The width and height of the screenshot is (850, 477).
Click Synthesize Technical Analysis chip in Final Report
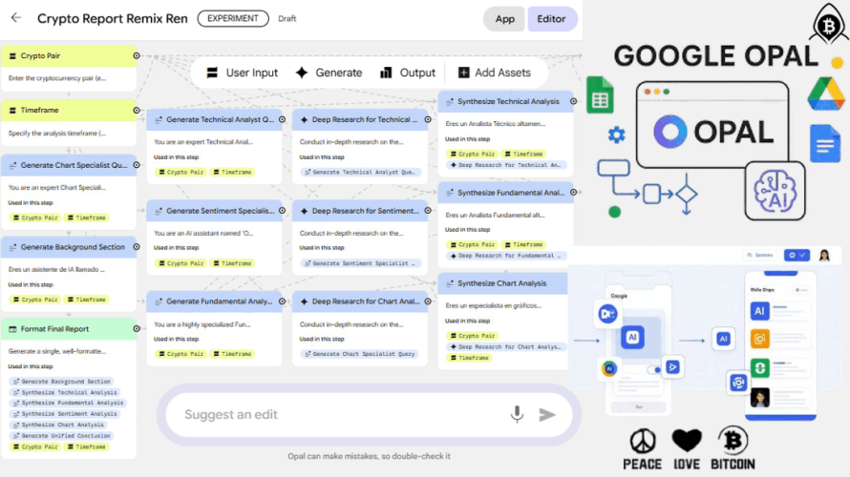pos(65,392)
